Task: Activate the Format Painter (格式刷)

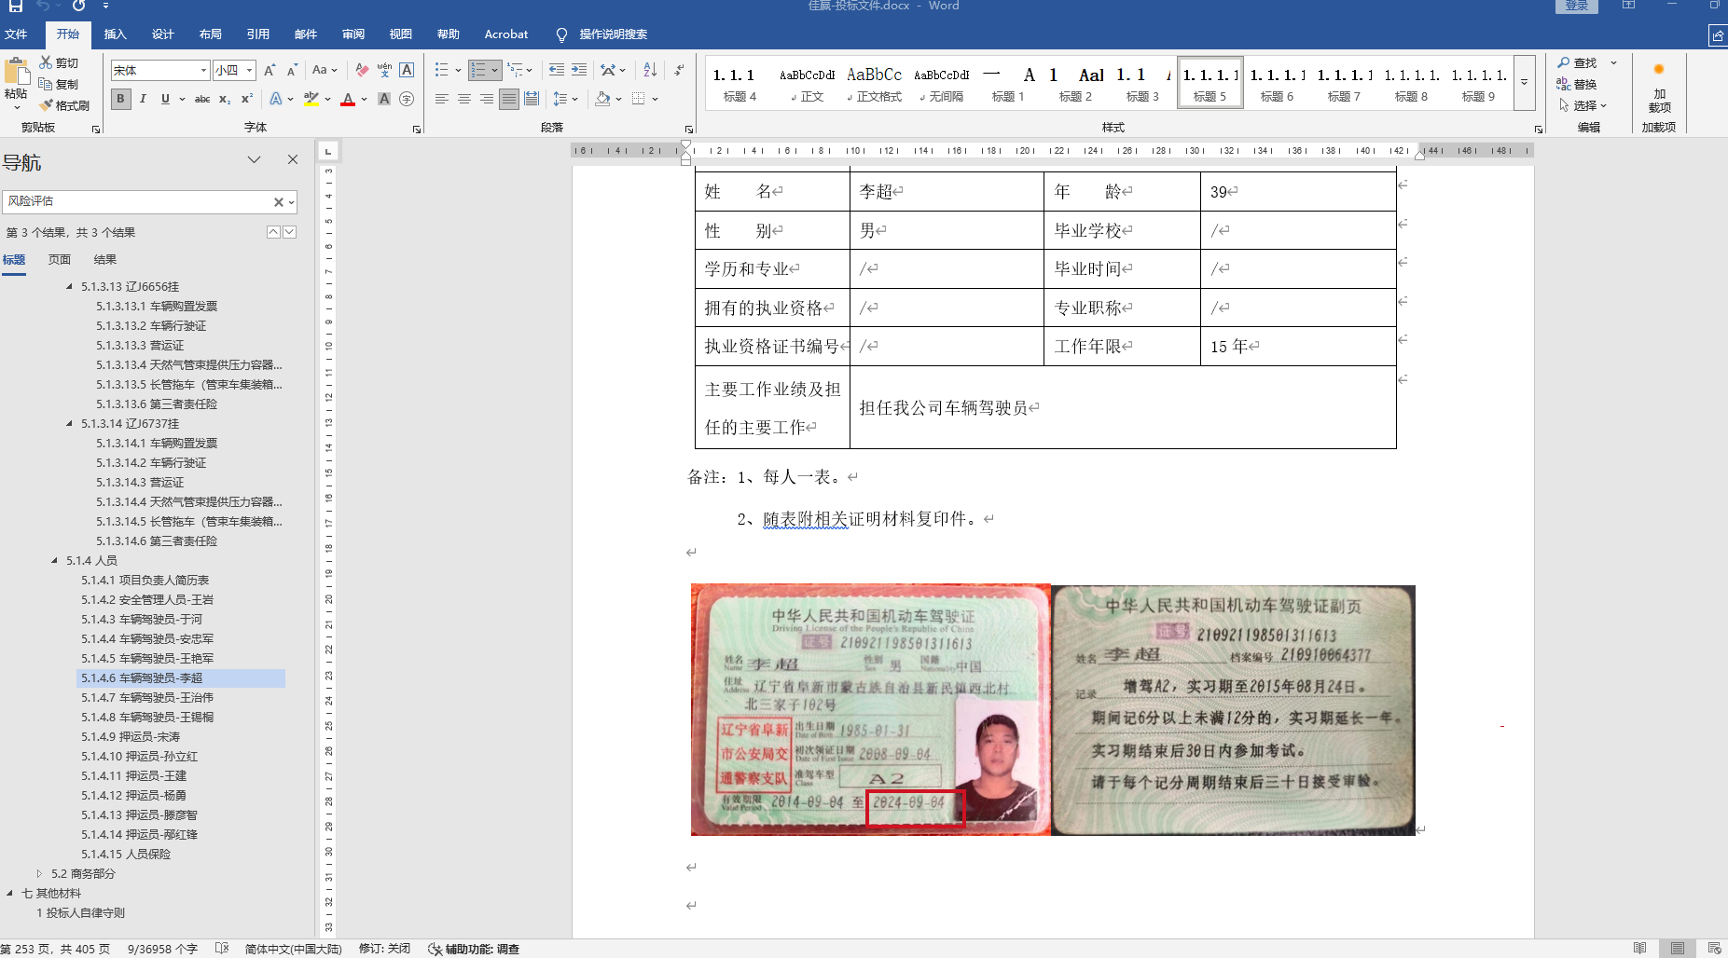Action: pyautogui.click(x=64, y=105)
